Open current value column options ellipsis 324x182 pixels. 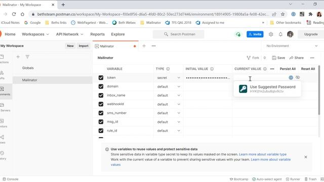pyautogui.click(x=272, y=69)
